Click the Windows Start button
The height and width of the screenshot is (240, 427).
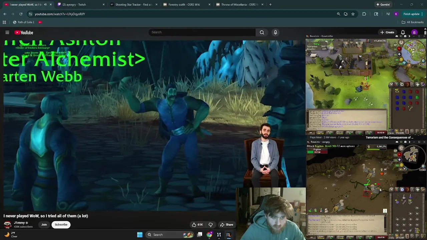140,235
